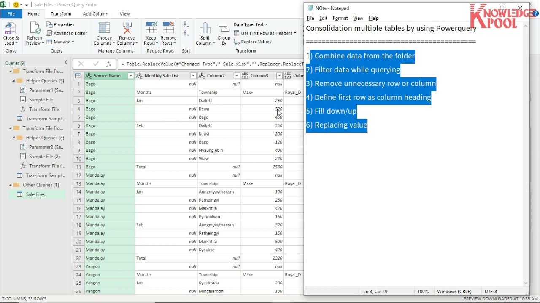Click the Column2 data type icon
Image resolution: width=540 pixels, height=303 pixels.
[x=202, y=76]
